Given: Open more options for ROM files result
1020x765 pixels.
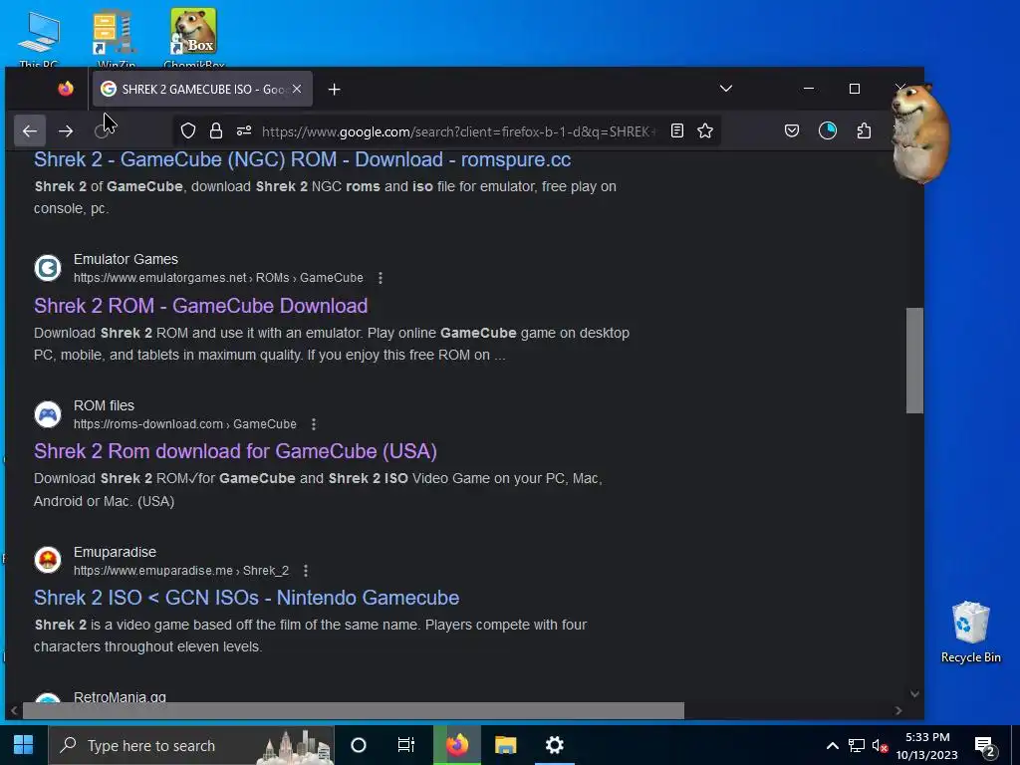Looking at the screenshot, I should point(314,424).
